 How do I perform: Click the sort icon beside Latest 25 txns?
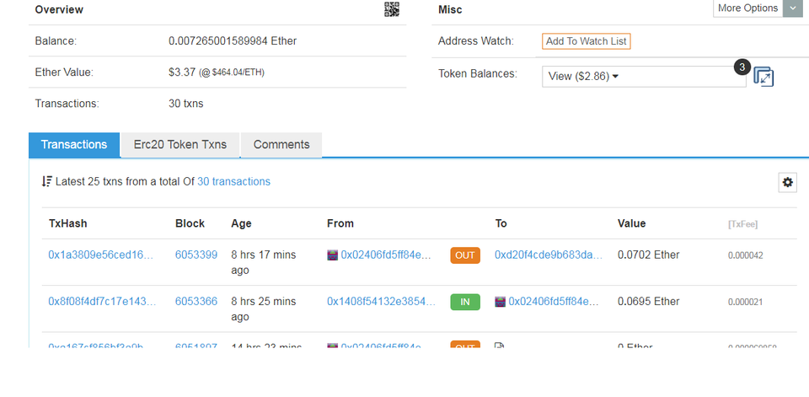click(47, 181)
